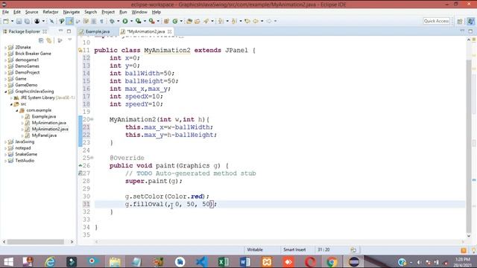Collapse the src folder node
Viewport: 477px width, 268px height.
pos(11,104)
